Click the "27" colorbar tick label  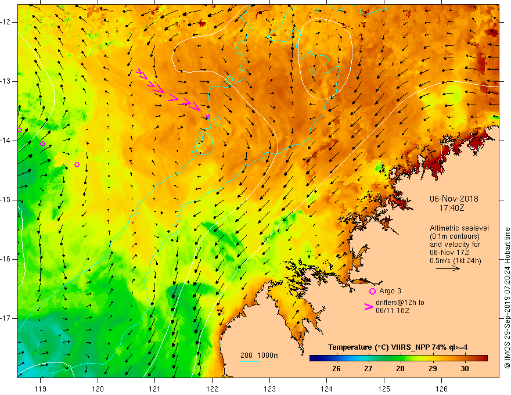pos(368,369)
